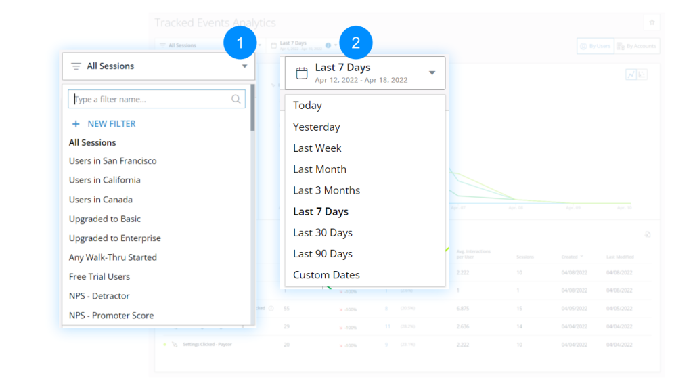Create a NEW FILTER
The image size is (693, 390).
click(x=111, y=124)
